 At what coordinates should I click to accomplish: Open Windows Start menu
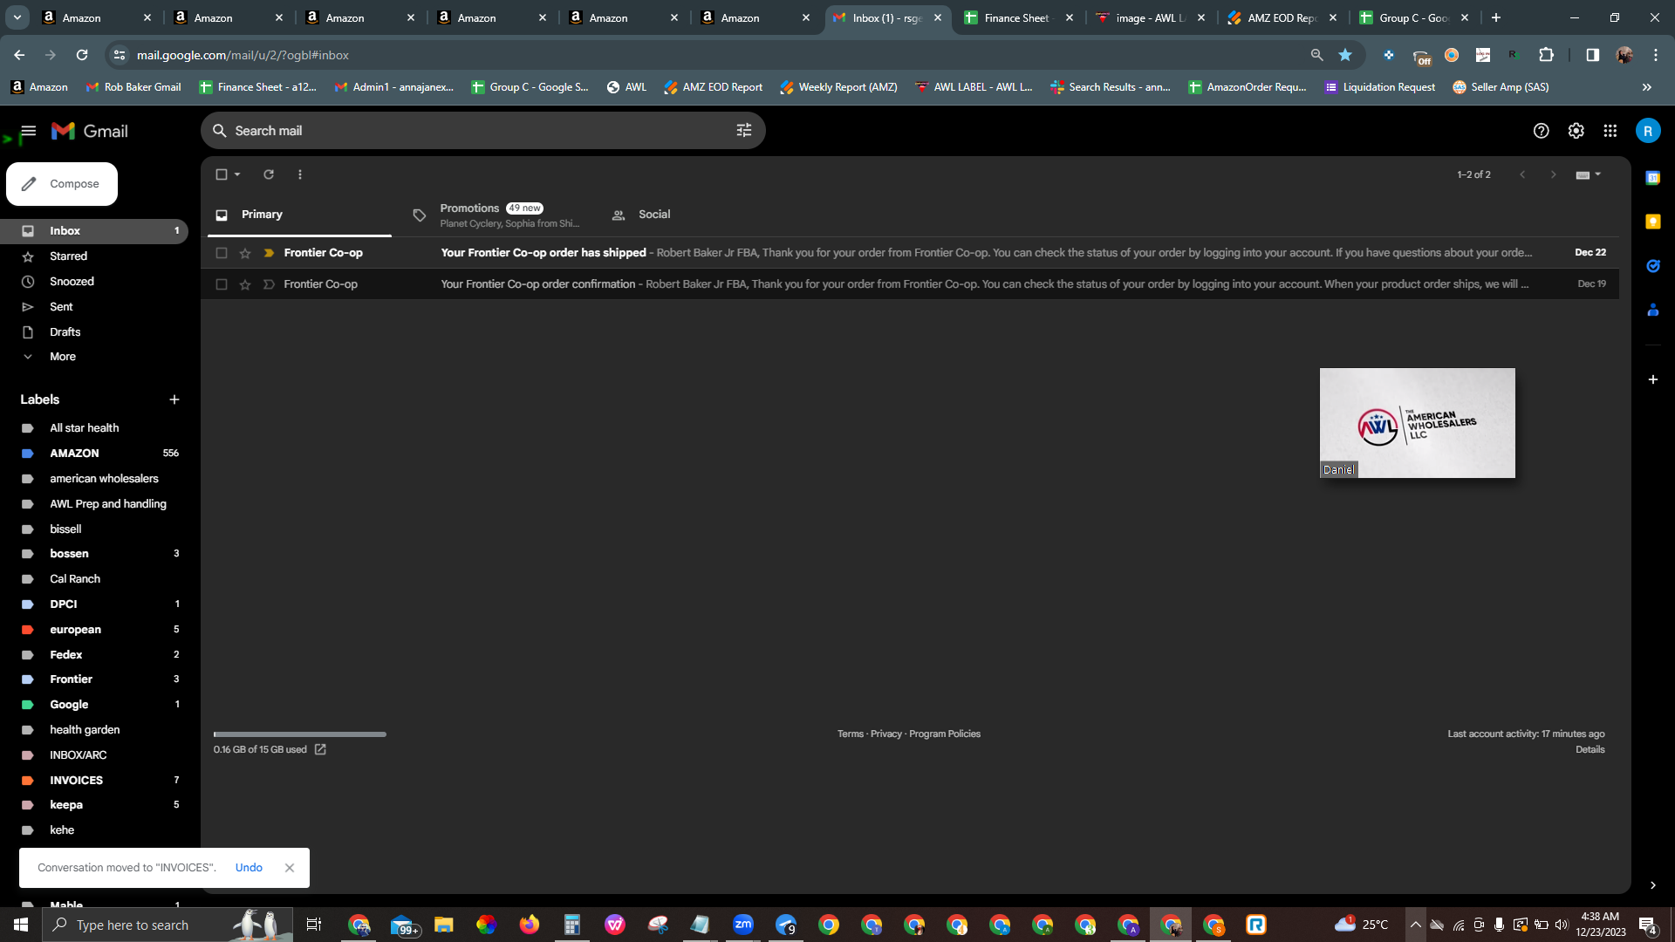coord(21,925)
